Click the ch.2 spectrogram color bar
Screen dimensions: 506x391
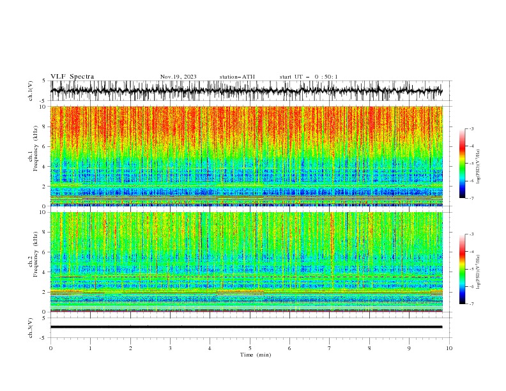(x=462, y=269)
